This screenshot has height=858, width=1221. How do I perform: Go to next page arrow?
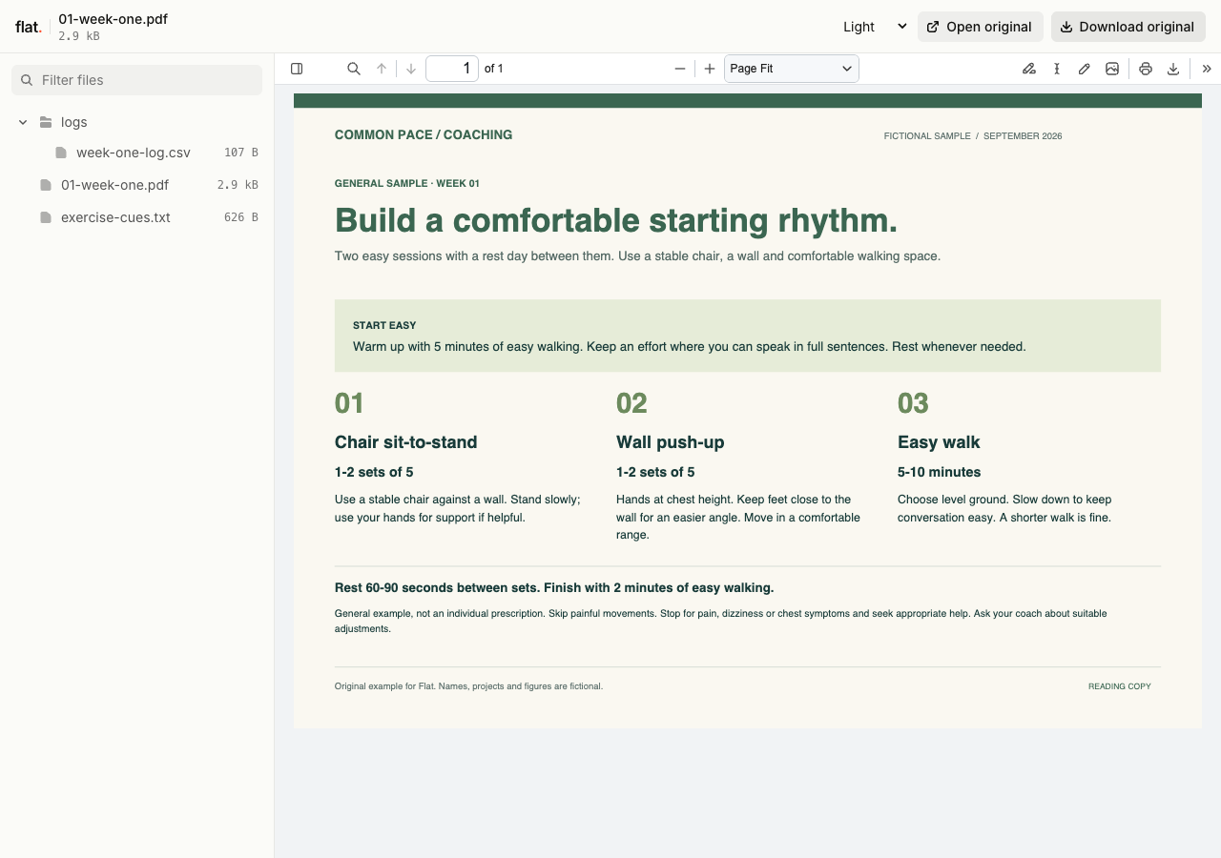click(411, 69)
